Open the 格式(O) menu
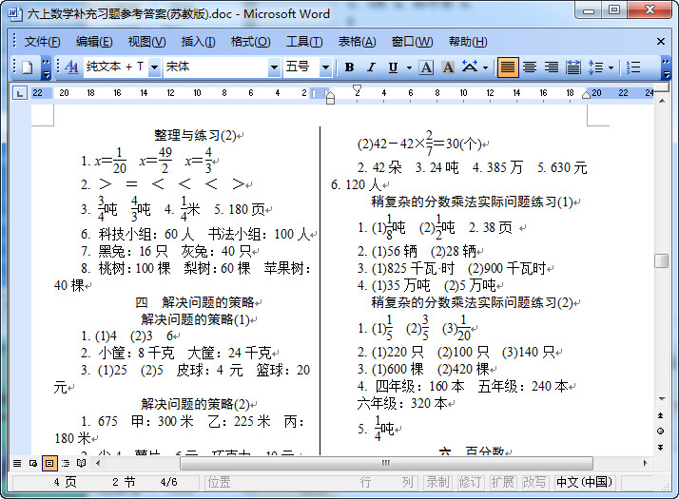The height and width of the screenshot is (499, 679). click(x=250, y=42)
